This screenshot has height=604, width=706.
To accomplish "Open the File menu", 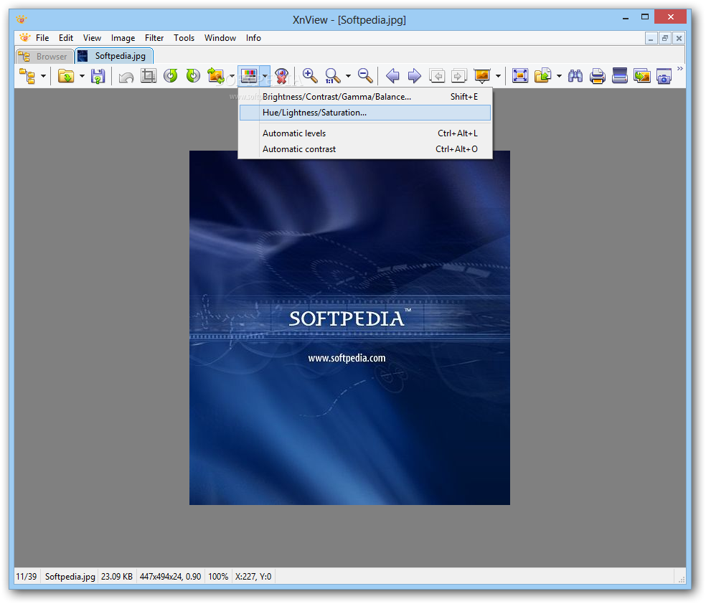I will 42,38.
